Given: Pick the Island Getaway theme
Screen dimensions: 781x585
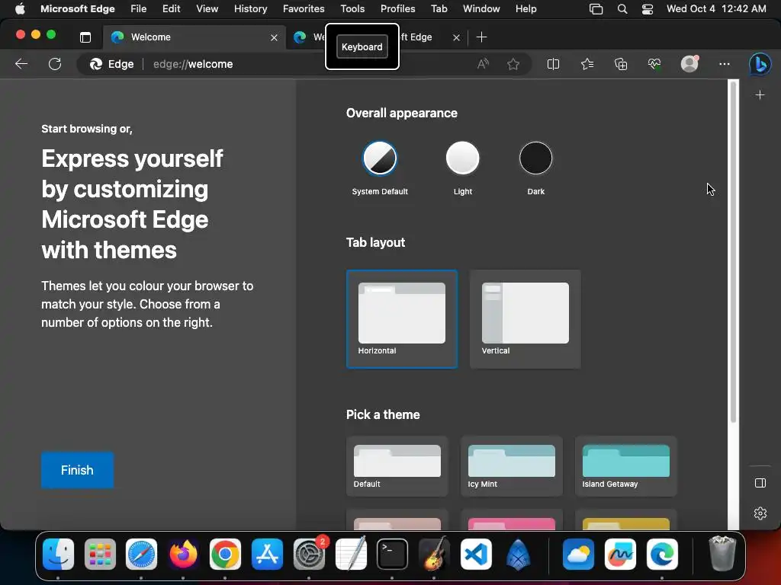Looking at the screenshot, I should click(x=626, y=466).
